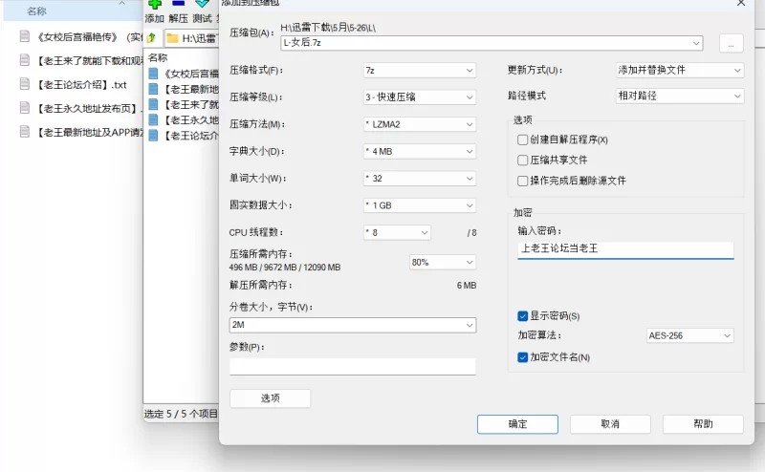Open the 压缩等级 dropdown showing 3 - 快速压缩
The width and height of the screenshot is (765, 472).
click(420, 97)
